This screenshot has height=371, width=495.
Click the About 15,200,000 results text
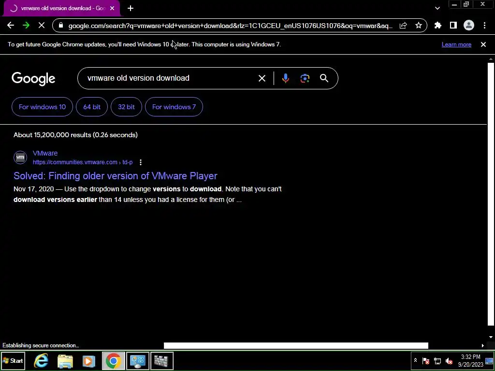(x=75, y=135)
